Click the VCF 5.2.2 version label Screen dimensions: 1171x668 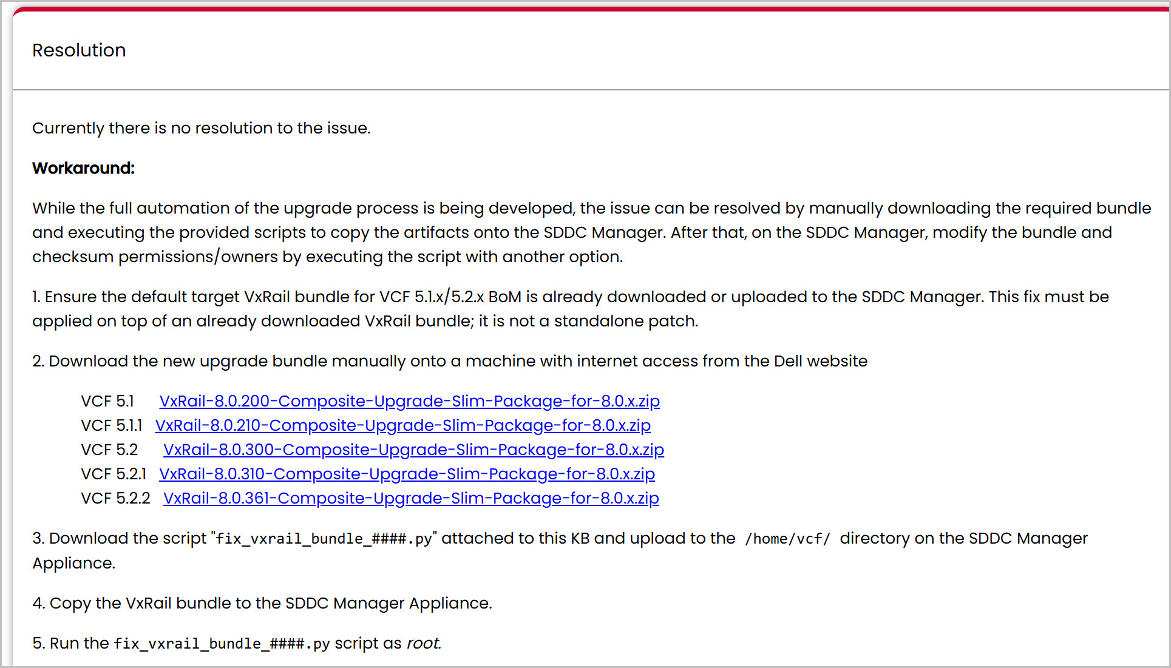pyautogui.click(x=115, y=498)
